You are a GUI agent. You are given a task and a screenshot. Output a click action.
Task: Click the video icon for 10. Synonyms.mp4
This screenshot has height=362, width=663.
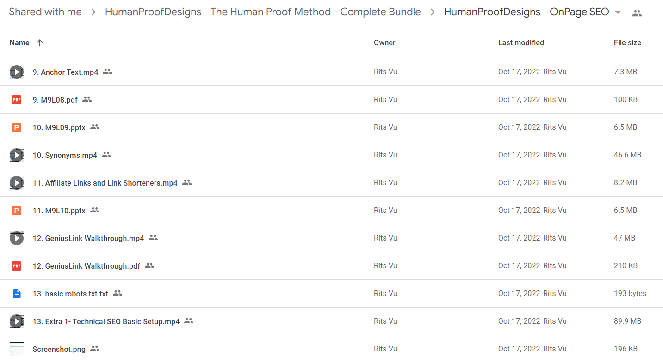(17, 155)
